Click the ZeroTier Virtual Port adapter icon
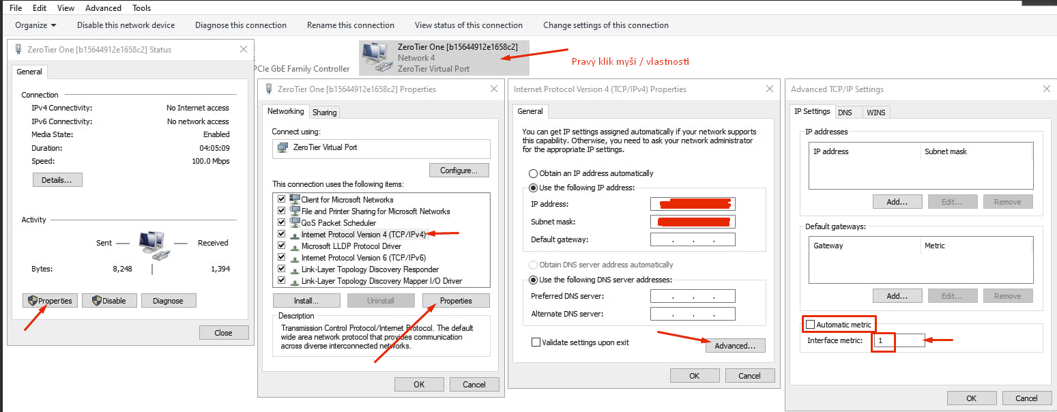 click(283, 147)
